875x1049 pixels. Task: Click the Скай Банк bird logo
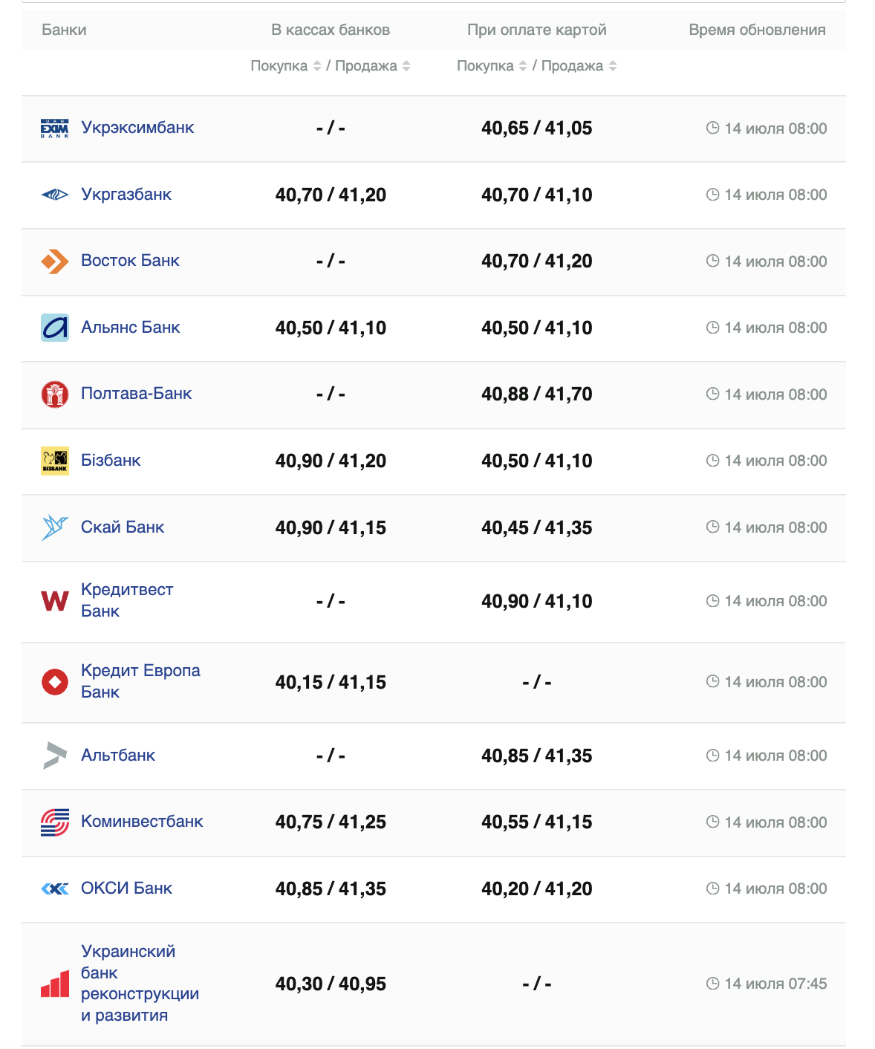point(54,527)
